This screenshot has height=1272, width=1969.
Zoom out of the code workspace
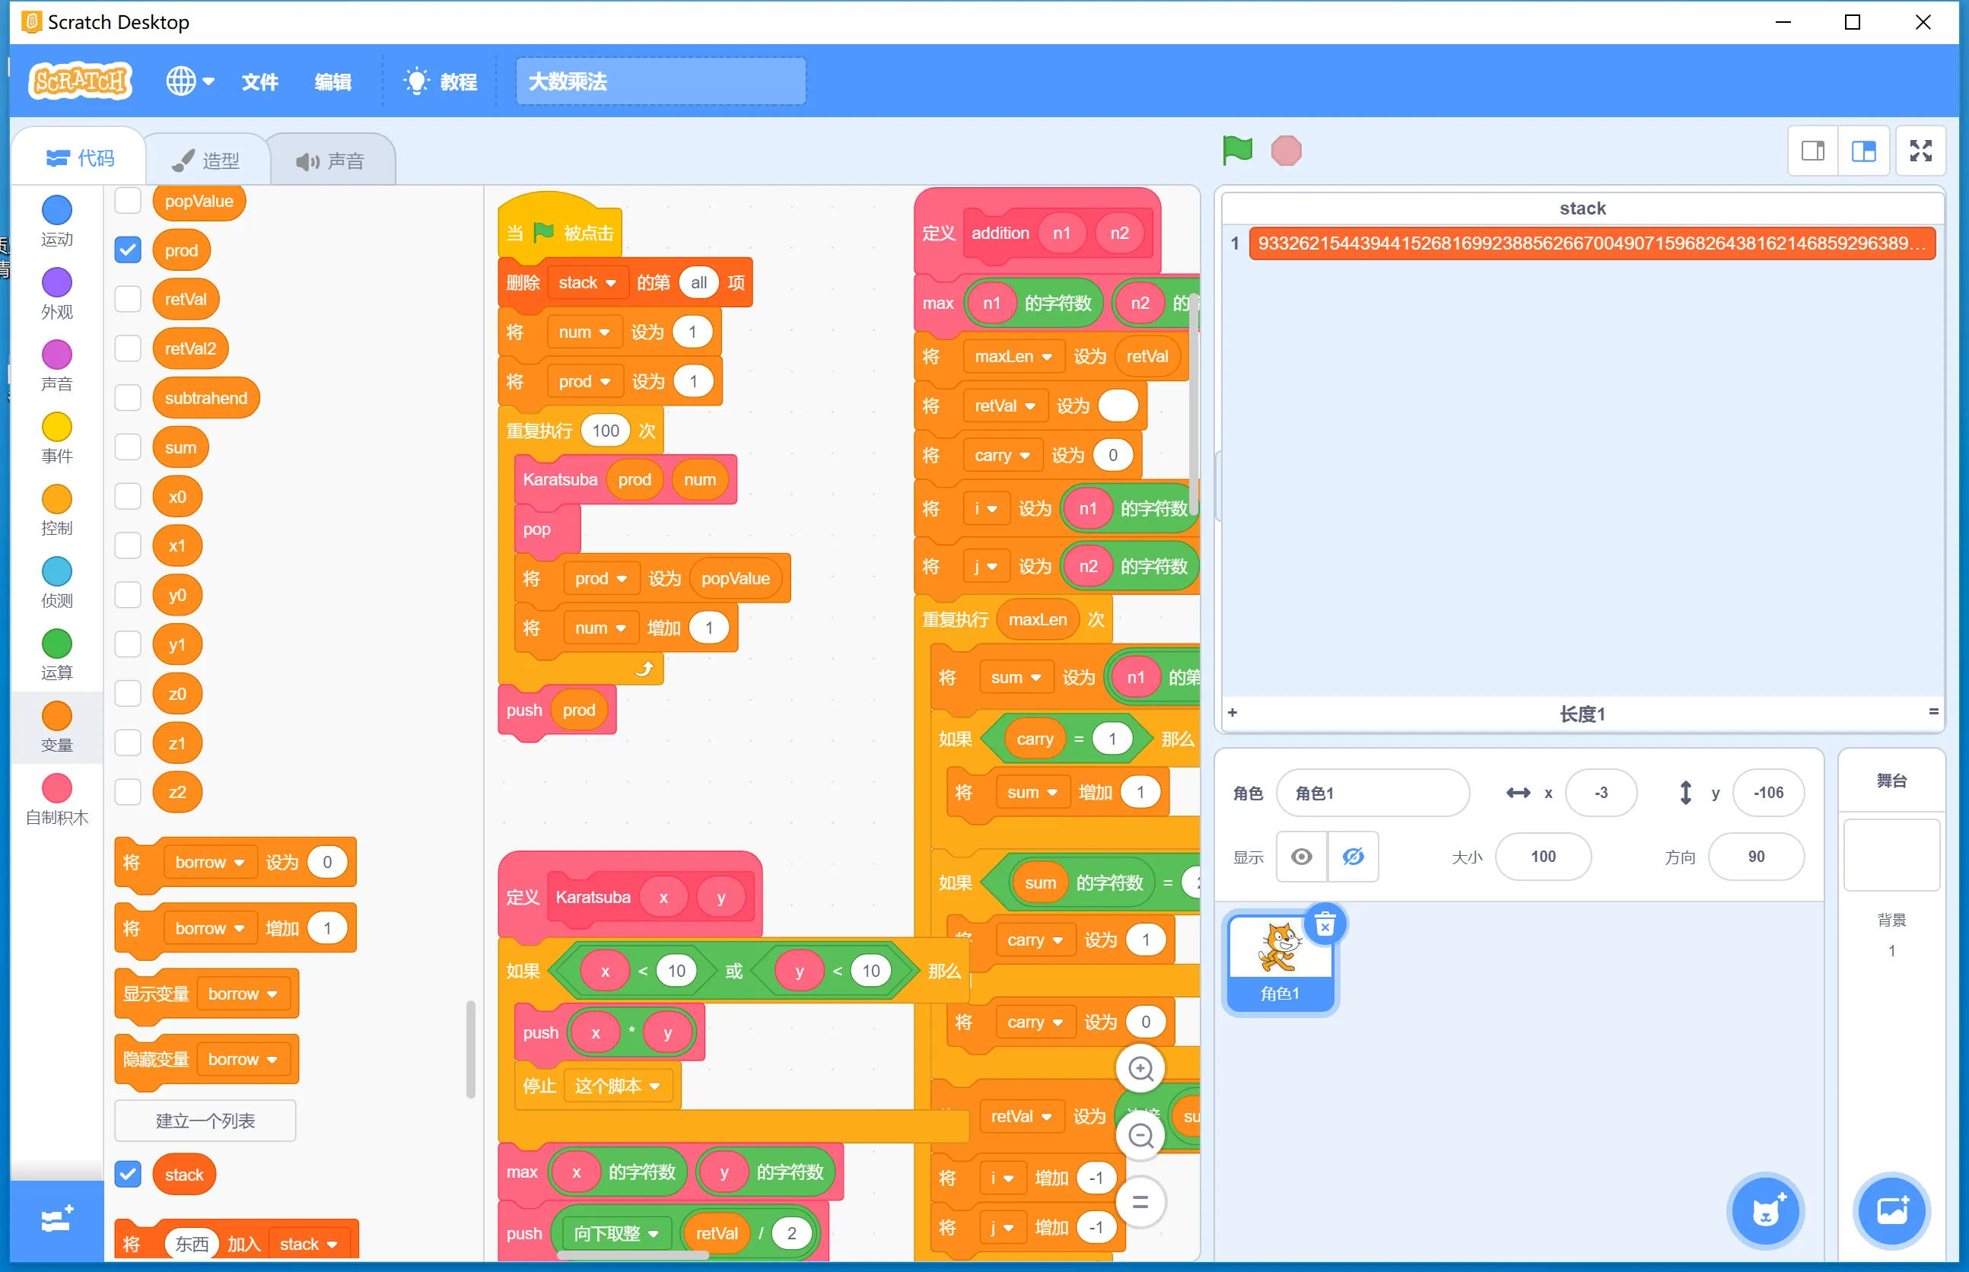coord(1140,1136)
